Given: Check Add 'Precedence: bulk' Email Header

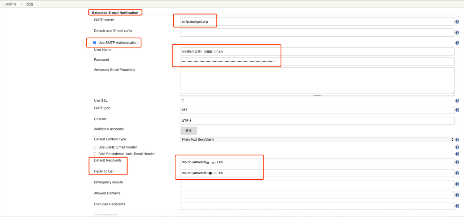Looking at the screenshot, I should click(x=95, y=154).
